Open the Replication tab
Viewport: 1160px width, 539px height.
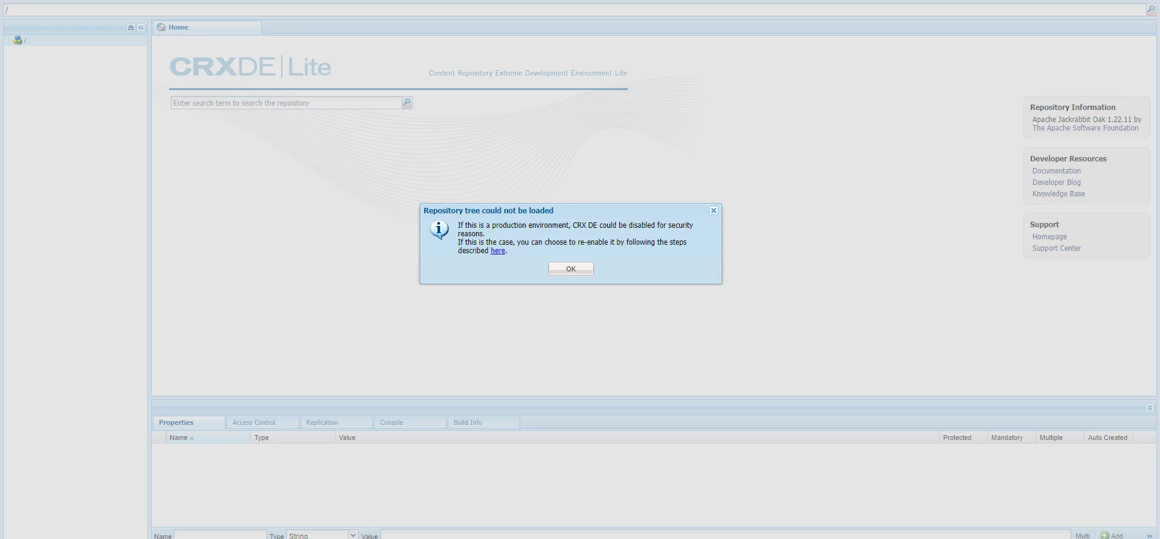pyautogui.click(x=336, y=422)
